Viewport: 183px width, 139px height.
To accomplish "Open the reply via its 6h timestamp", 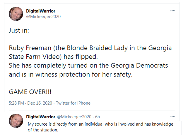I will [x=98, y=117].
